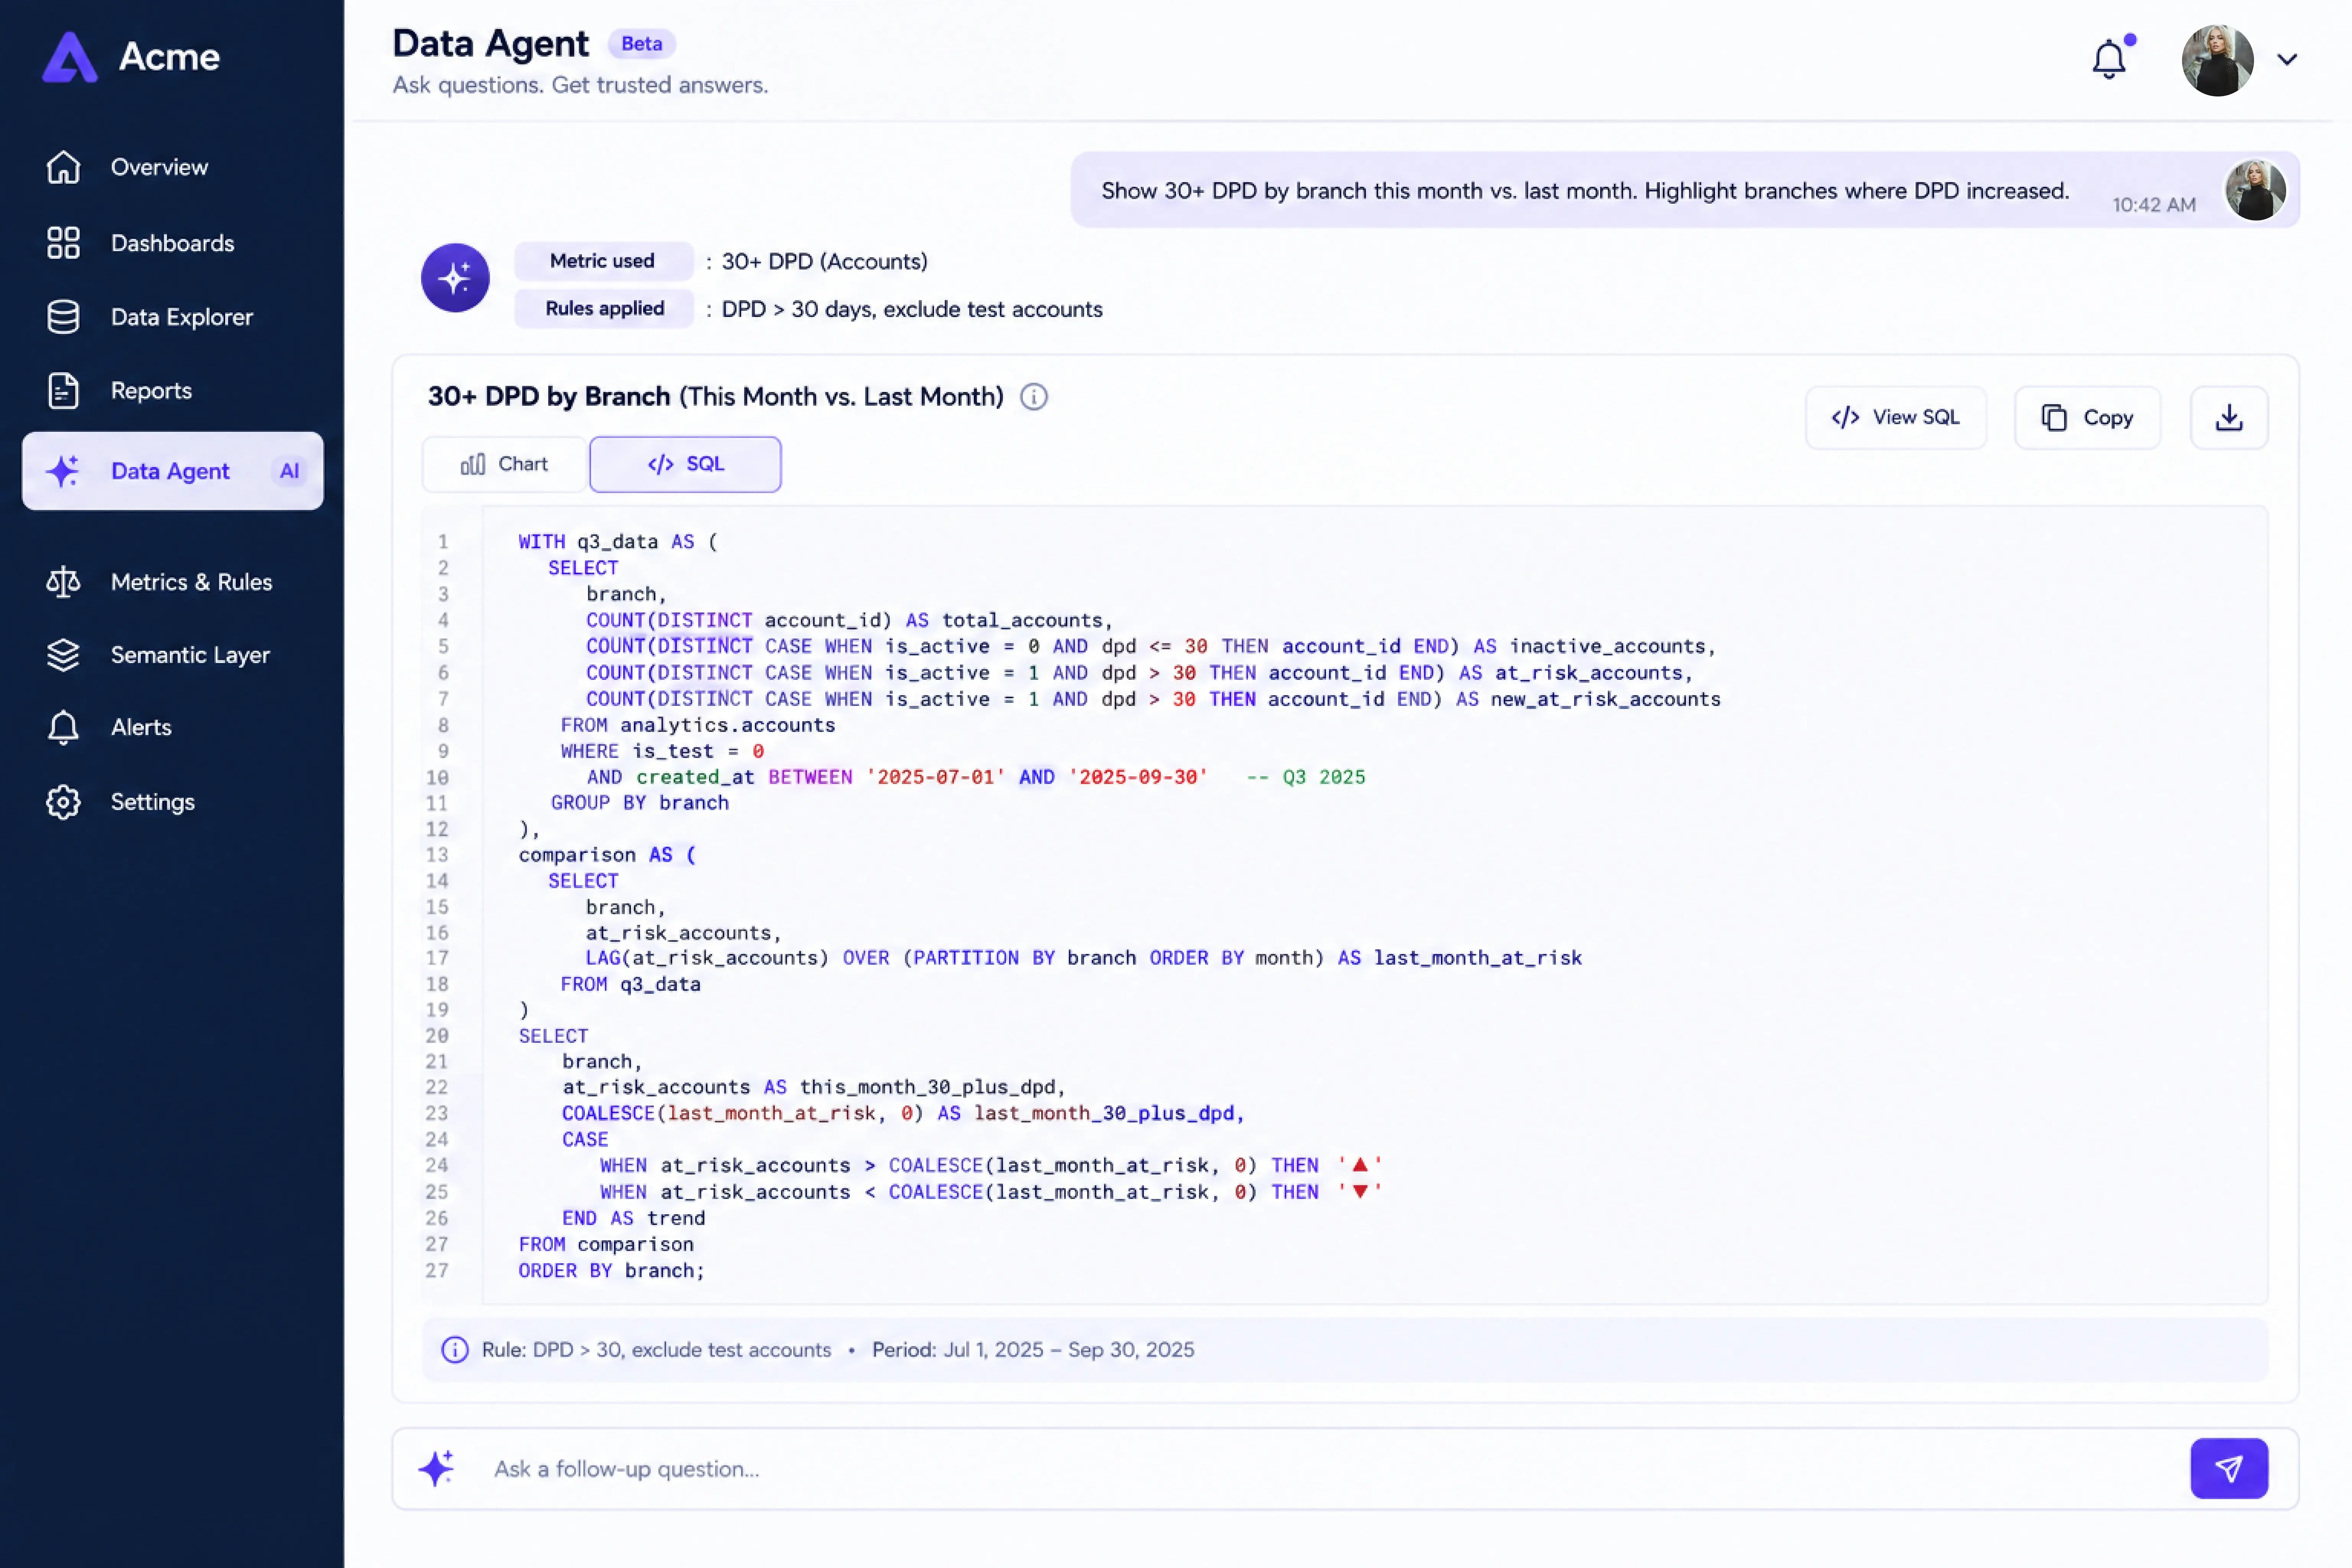
Task: Click the user profile avatar in header
Action: [2218, 60]
